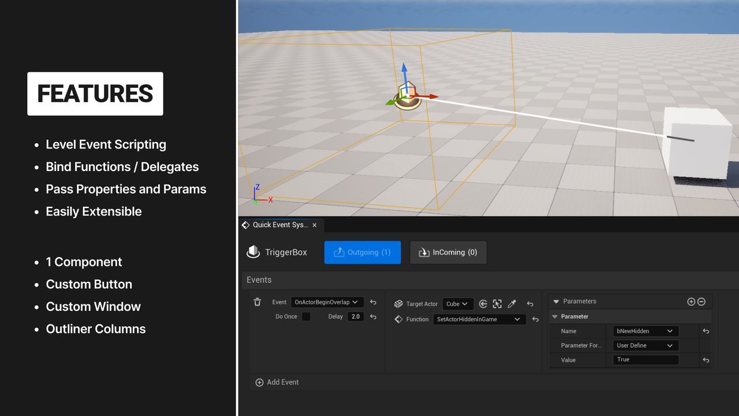Click the "Custom Window" bullet text
Image resolution: width=739 pixels, height=416 pixels.
94,307
